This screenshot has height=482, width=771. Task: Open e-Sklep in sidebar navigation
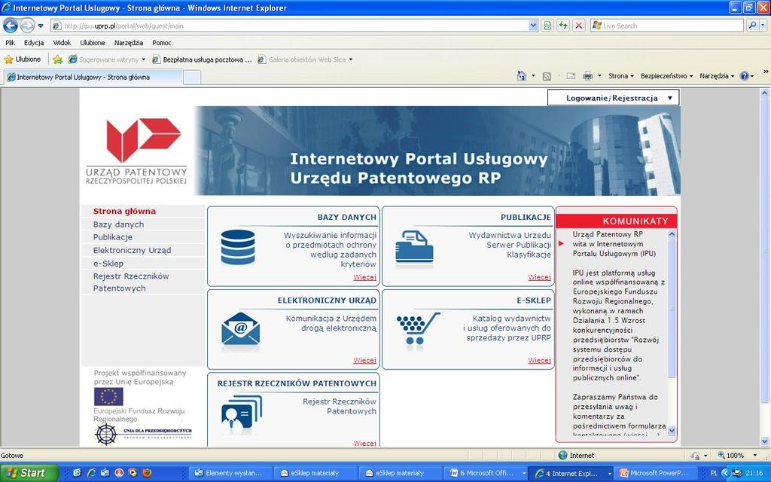coord(108,264)
